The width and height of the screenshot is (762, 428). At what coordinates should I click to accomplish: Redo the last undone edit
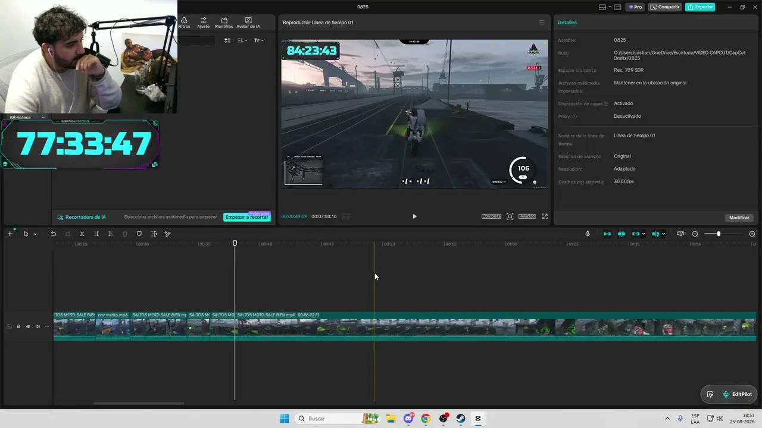click(67, 234)
